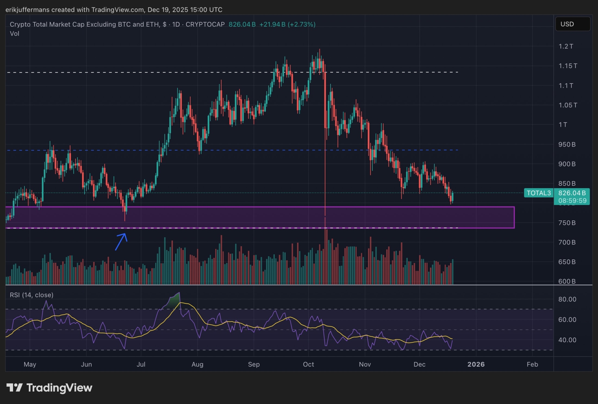Click the 1 T price scale label

click(x=563, y=125)
